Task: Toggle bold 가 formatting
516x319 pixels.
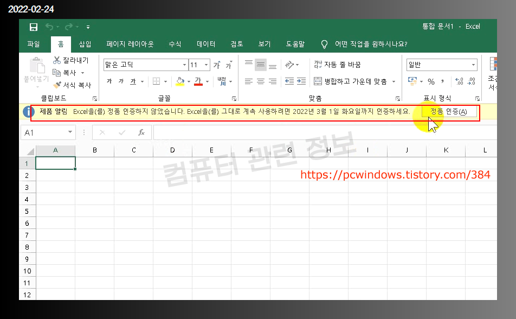Action: 109,81
